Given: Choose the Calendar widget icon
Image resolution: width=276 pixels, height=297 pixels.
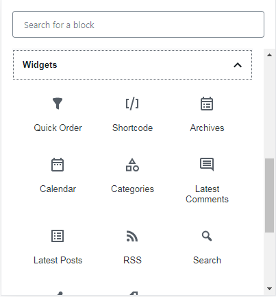Looking at the screenshot, I should click(x=58, y=165).
